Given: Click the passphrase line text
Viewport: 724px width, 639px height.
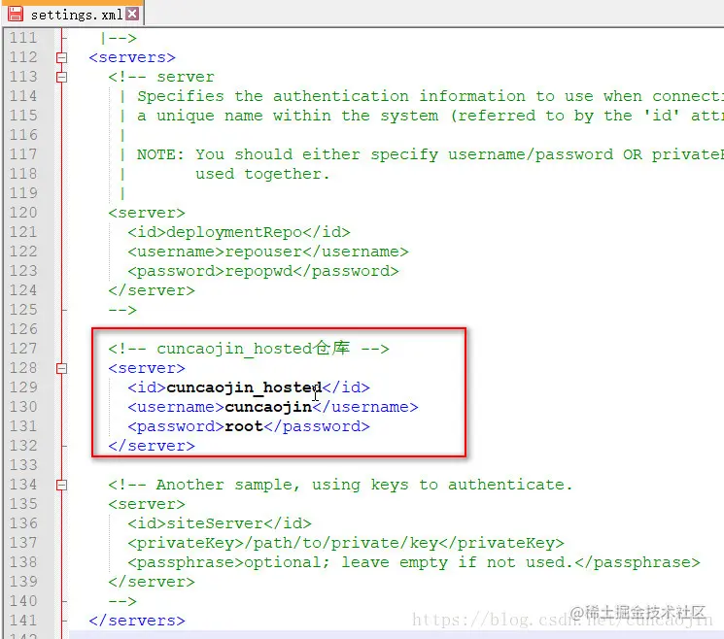Looking at the screenshot, I should coord(414,562).
